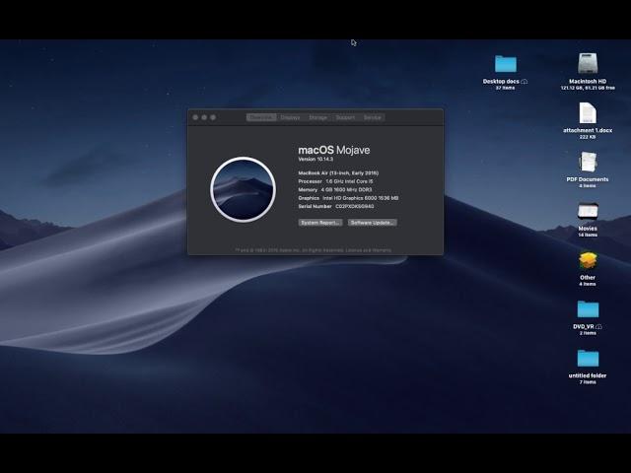This screenshot has width=631, height=473.
Task: Click the 'macOS Mojave' title text
Action: pyautogui.click(x=333, y=150)
